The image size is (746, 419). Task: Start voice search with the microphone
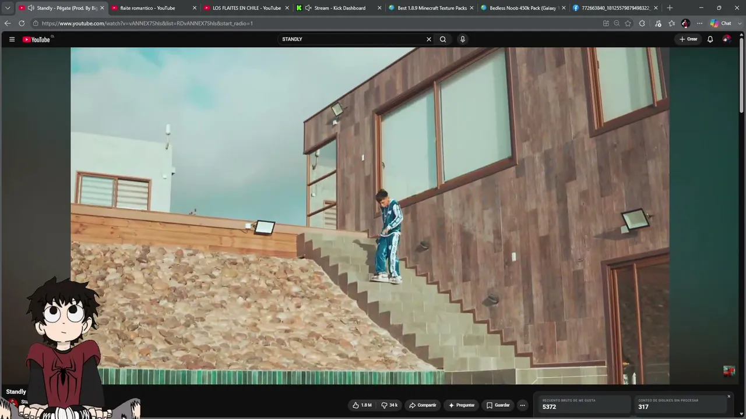463,40
